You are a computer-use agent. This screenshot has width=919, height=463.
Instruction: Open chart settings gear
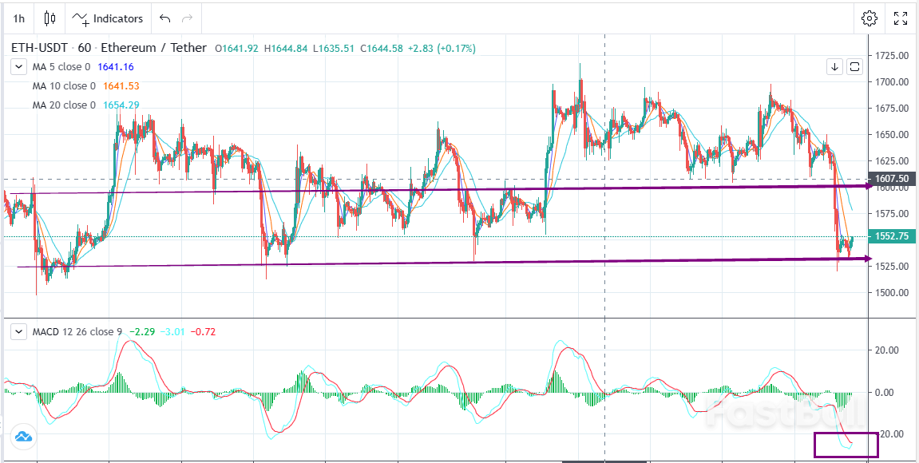[x=869, y=18]
